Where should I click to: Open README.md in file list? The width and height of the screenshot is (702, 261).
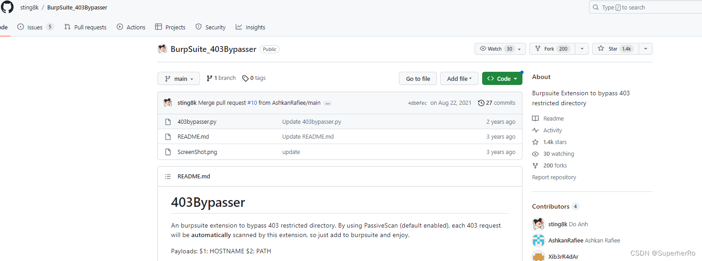[x=193, y=136]
